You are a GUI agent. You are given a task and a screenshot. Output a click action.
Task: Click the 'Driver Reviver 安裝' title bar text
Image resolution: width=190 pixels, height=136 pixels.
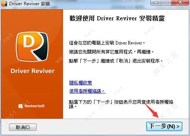click(x=29, y=4)
